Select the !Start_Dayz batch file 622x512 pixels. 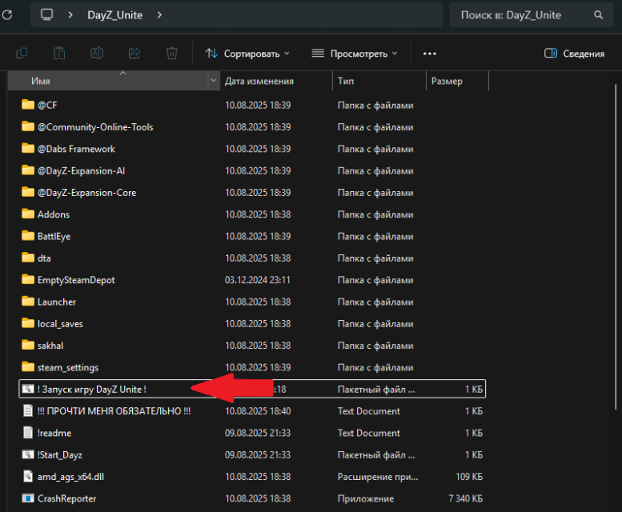[x=252, y=454]
